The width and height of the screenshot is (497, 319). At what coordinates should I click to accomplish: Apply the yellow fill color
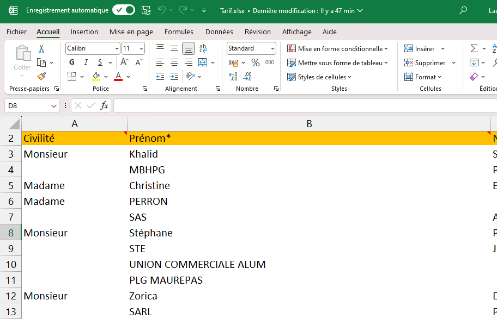[x=96, y=77]
